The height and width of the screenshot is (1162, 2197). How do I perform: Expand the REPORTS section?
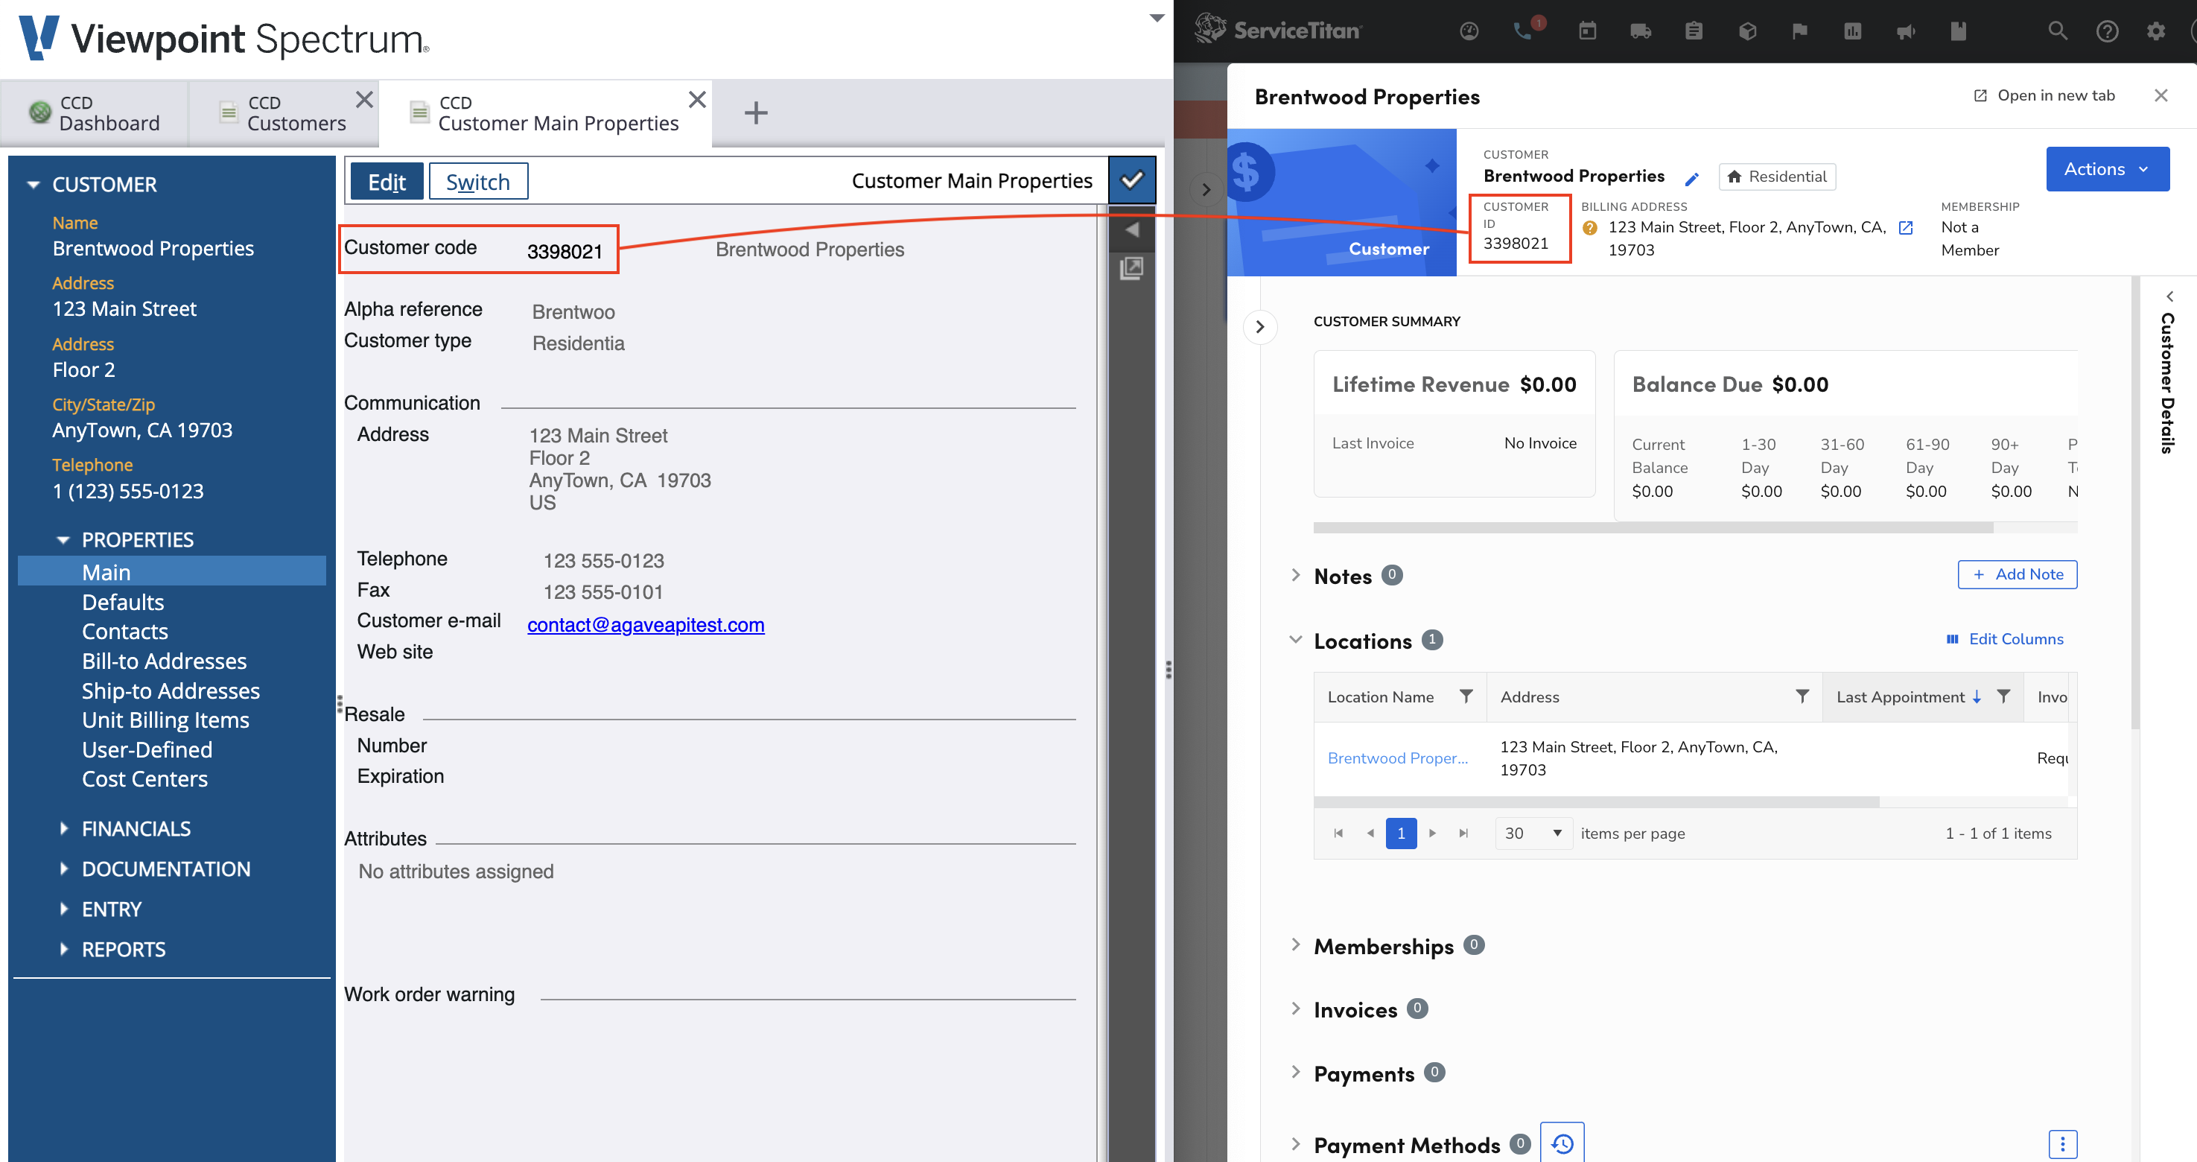pyautogui.click(x=63, y=949)
